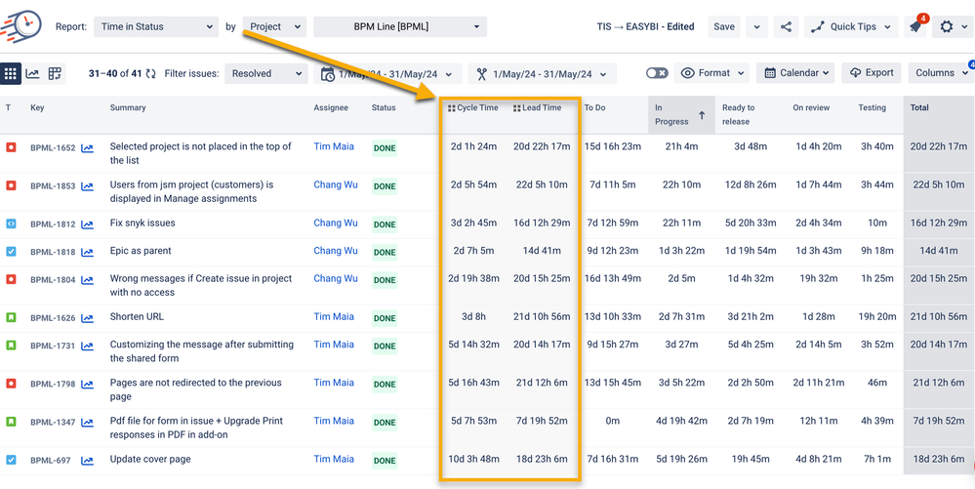Viewport: 975px width, 489px height.
Task: Click the sort arrow in In Progress column
Action: [x=702, y=115]
